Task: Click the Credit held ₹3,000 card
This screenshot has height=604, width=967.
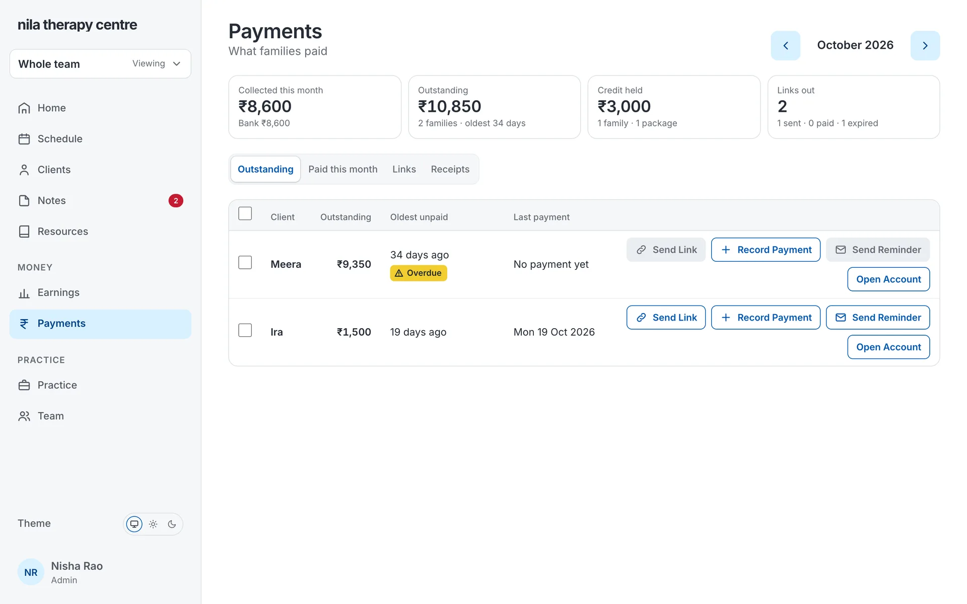Action: coord(674,107)
